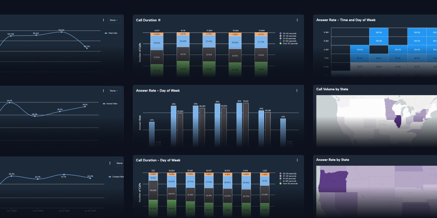
Task: Select the 13,054 total label in Call Duration – Day of Week
Action: (x=172, y=170)
